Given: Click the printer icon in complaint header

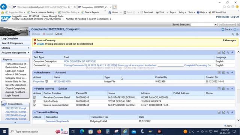Looking at the screenshot, I should 237,34.
